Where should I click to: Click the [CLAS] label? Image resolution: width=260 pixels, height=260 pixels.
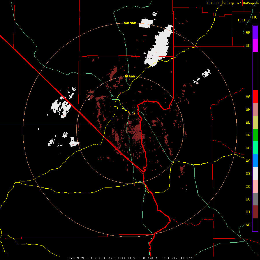[x=244, y=20]
